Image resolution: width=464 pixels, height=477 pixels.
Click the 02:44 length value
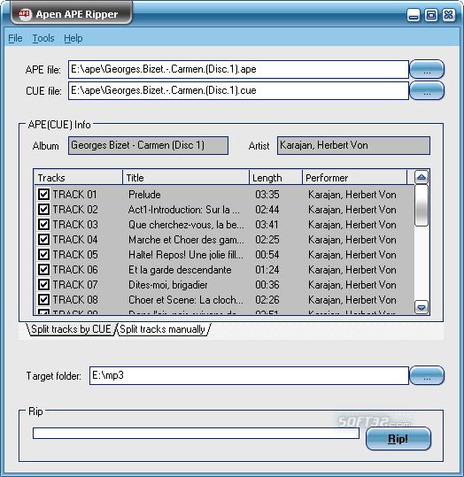point(267,210)
